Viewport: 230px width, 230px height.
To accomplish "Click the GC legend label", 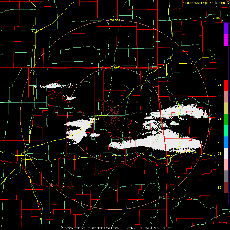I will coord(219,176).
